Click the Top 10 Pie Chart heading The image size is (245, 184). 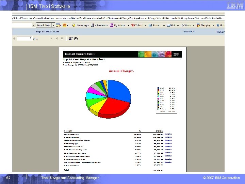click(x=47, y=32)
